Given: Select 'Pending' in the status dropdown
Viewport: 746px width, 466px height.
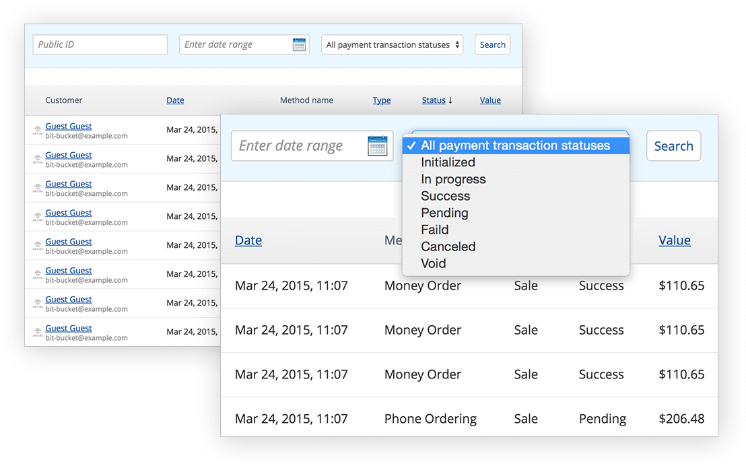Looking at the screenshot, I should point(444,213).
